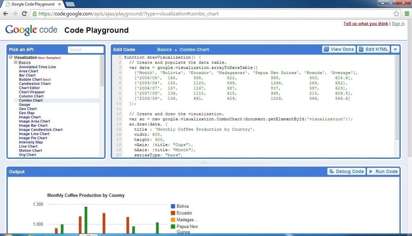Click code line 'seriesType: "bars"'
Image resolution: width=412 pixels, height=236 pixels.
tap(158, 155)
